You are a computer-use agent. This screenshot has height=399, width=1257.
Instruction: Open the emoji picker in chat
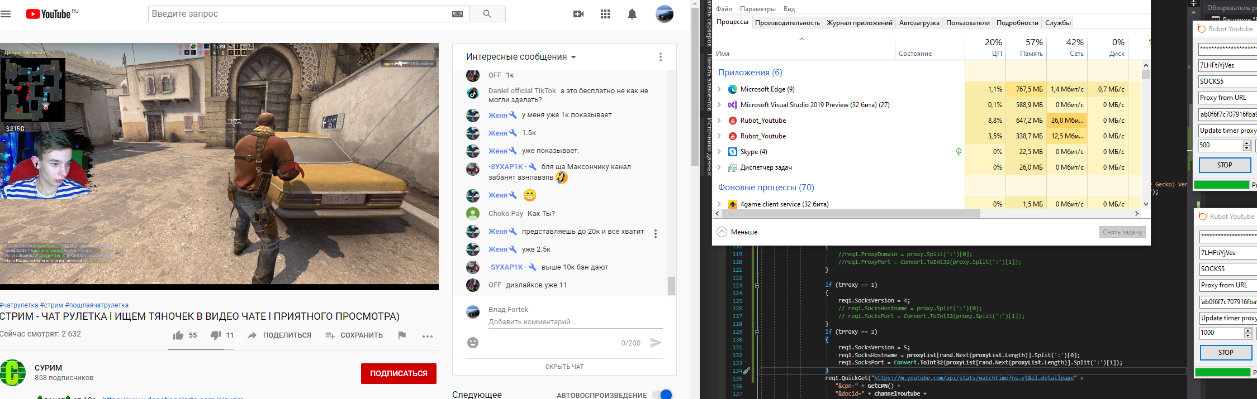473,343
